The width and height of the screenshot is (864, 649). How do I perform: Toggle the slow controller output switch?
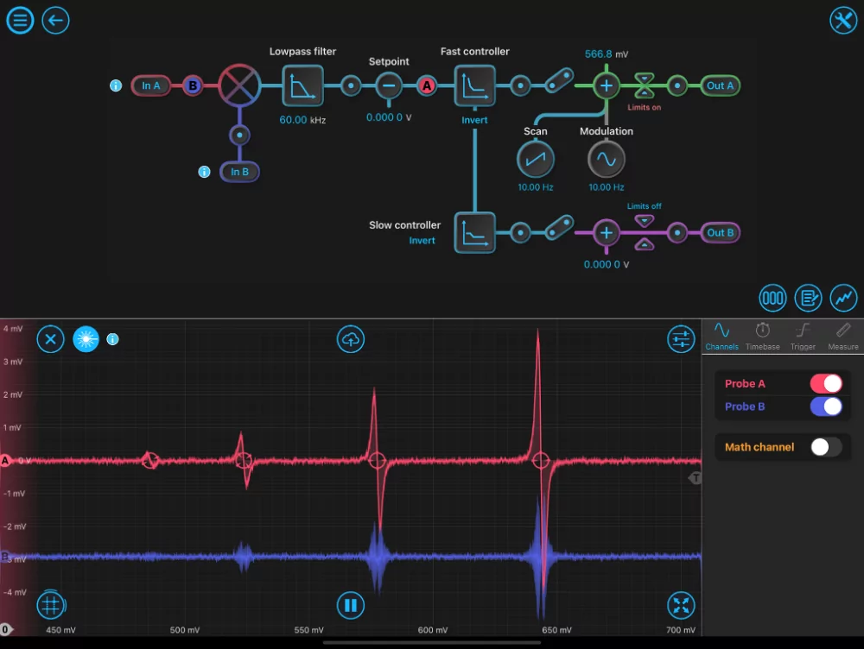coord(559,227)
